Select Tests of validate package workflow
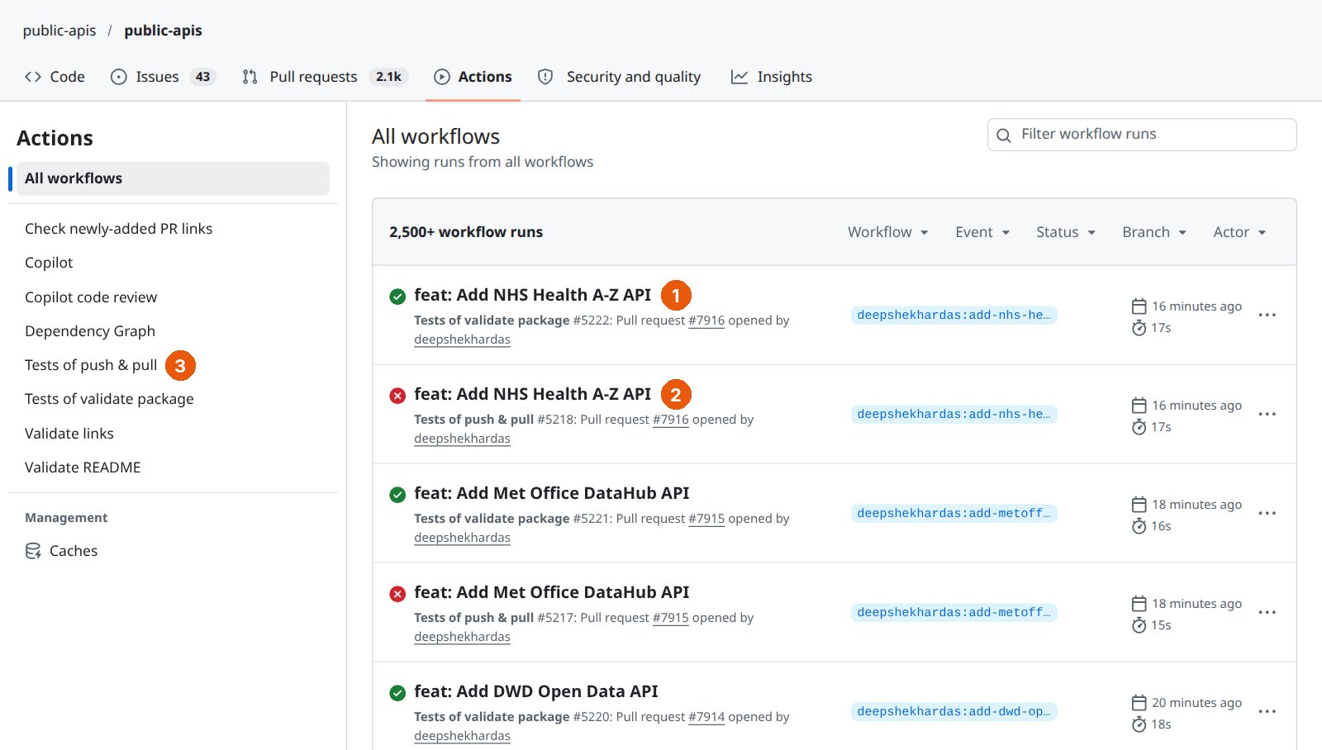The width and height of the screenshot is (1322, 750). pos(109,399)
